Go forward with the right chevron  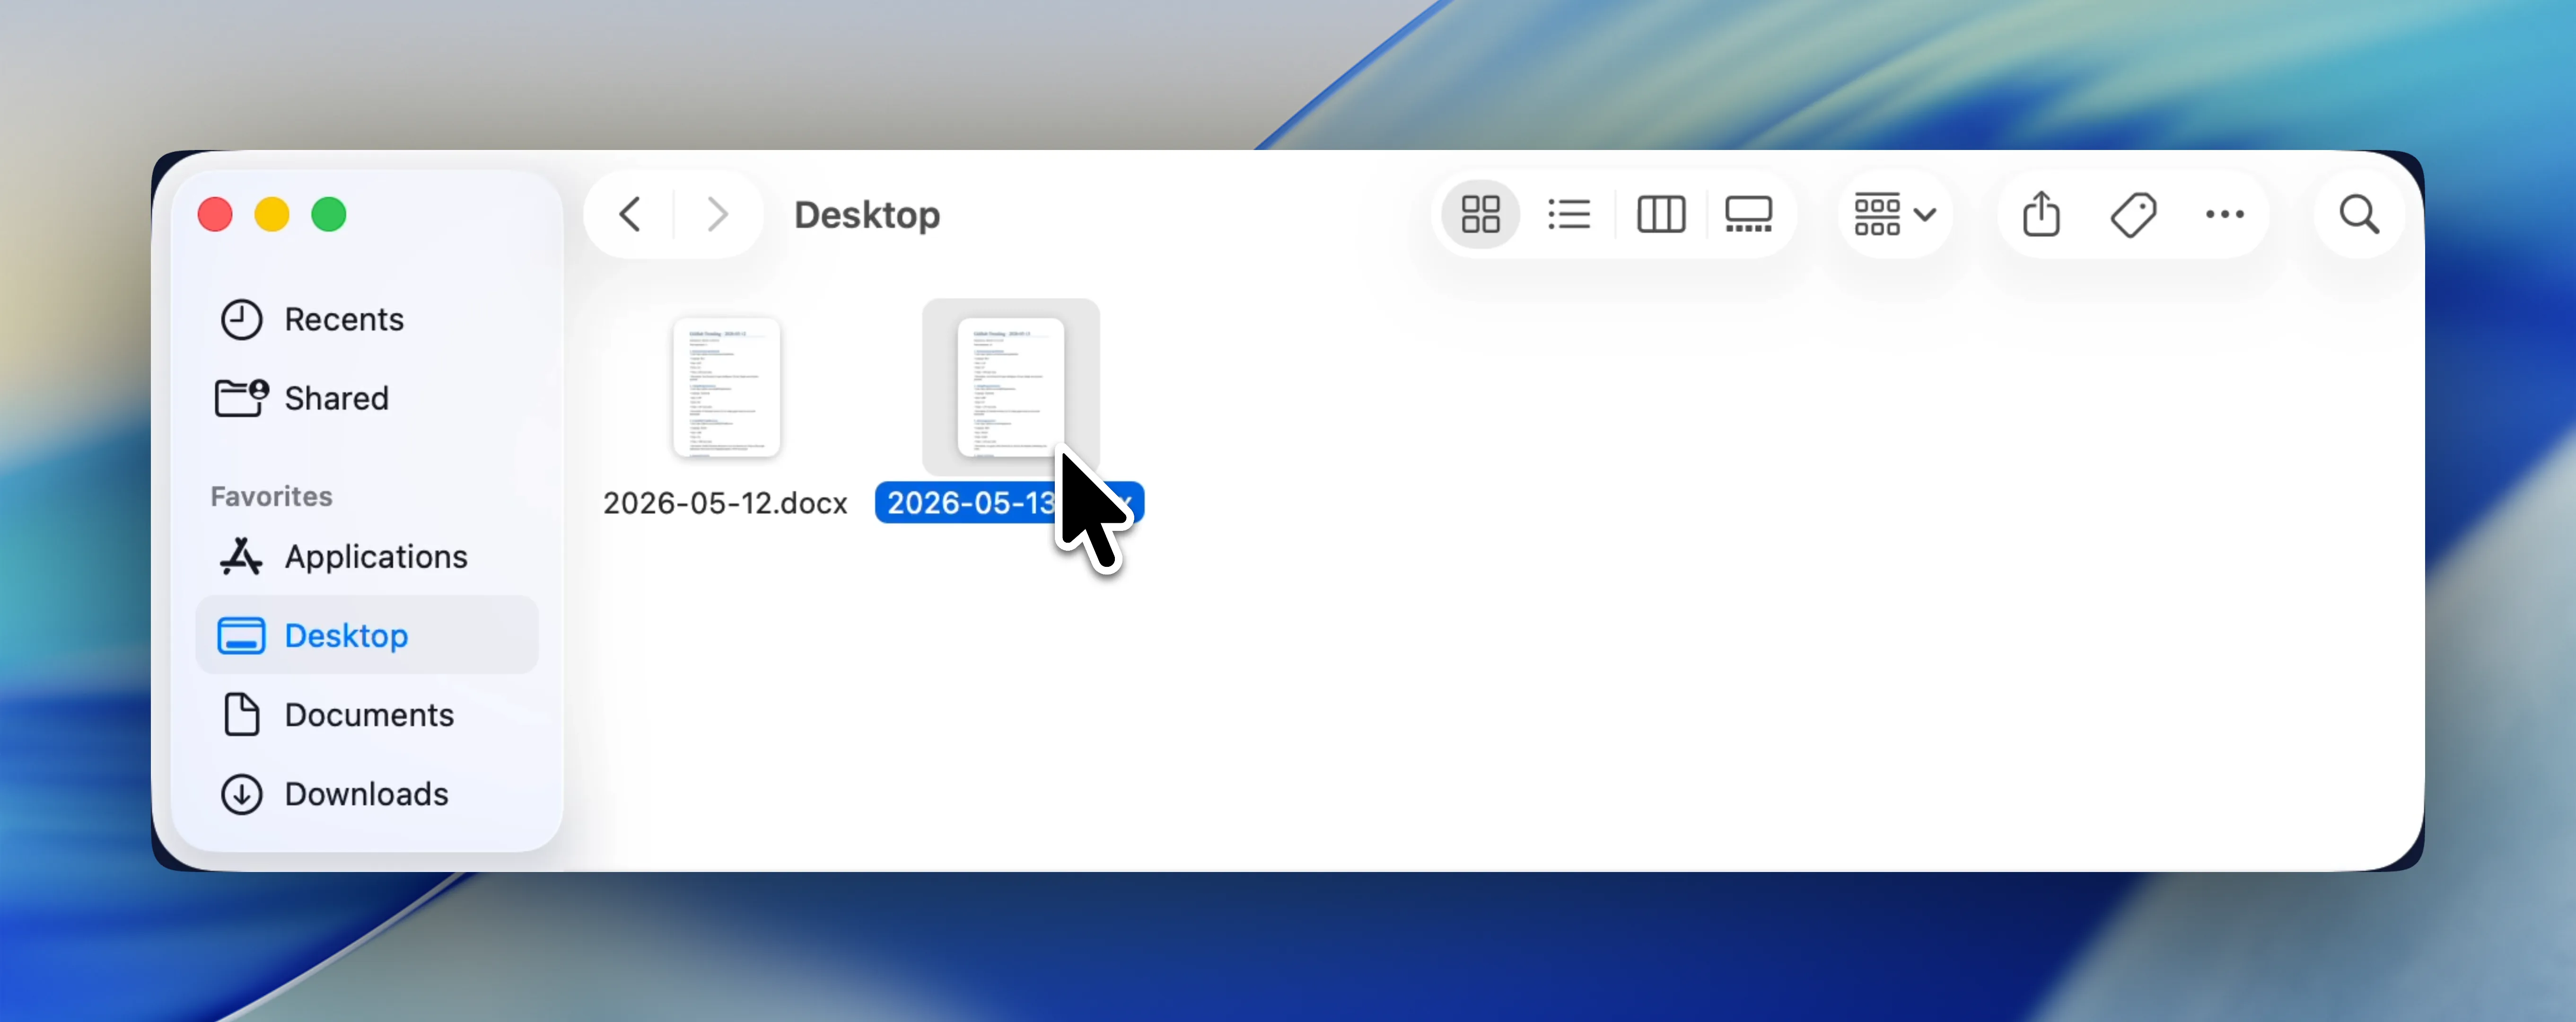[717, 214]
